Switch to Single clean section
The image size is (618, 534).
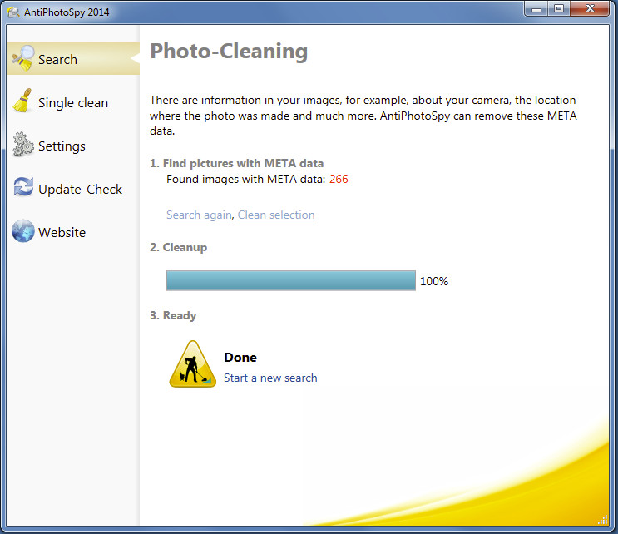[x=73, y=103]
